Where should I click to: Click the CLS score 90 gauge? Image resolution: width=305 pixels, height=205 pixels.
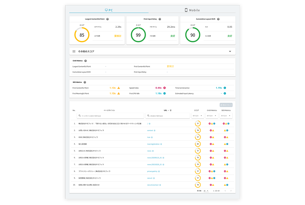coord(193,35)
